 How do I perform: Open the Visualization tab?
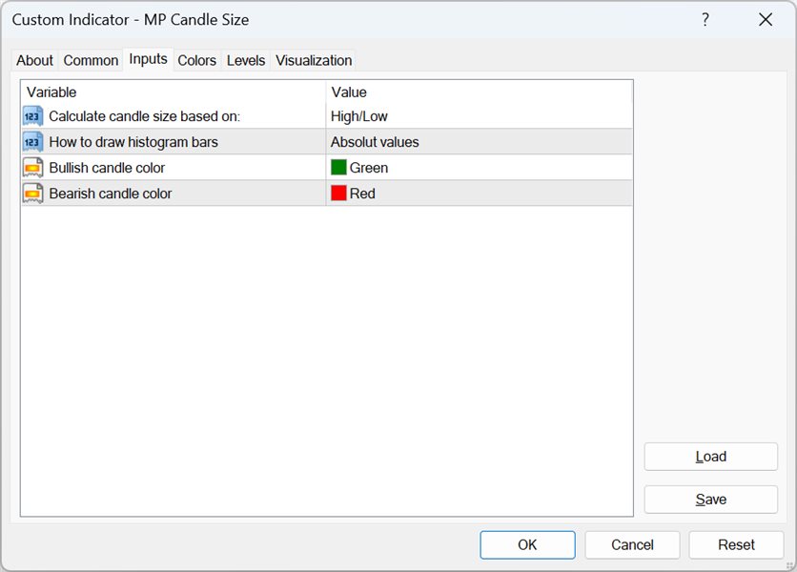pyautogui.click(x=314, y=60)
